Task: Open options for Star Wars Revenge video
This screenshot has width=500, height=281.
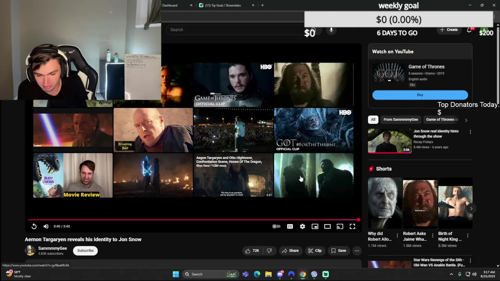Action: coord(470,261)
